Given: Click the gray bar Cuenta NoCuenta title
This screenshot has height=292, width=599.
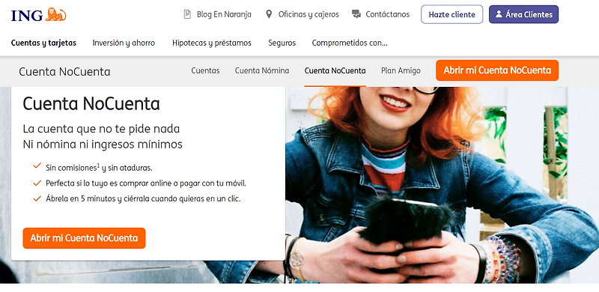Looking at the screenshot, I should coord(64,72).
